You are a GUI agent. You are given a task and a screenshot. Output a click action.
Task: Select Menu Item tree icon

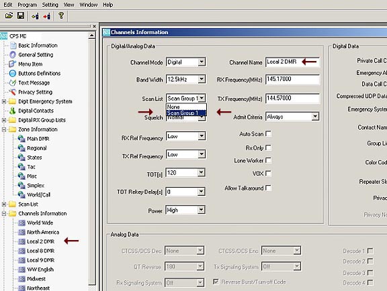click(x=12, y=64)
